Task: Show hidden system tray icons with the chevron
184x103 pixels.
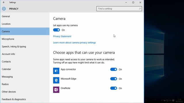Action: click(x=162, y=100)
